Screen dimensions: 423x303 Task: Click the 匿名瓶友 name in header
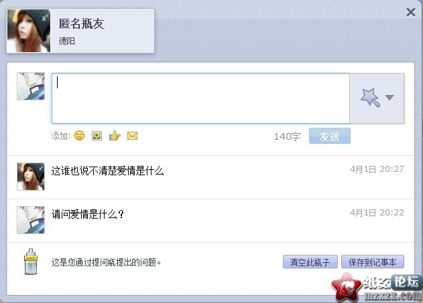coord(82,23)
